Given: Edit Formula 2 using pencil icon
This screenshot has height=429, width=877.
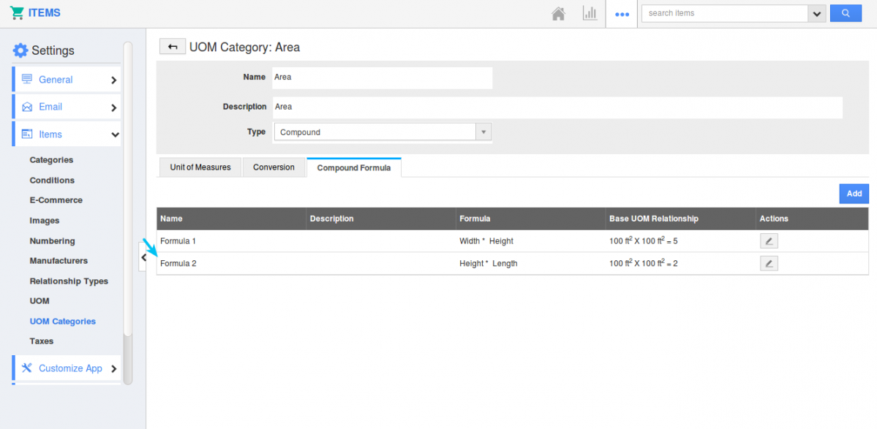Looking at the screenshot, I should (x=768, y=264).
